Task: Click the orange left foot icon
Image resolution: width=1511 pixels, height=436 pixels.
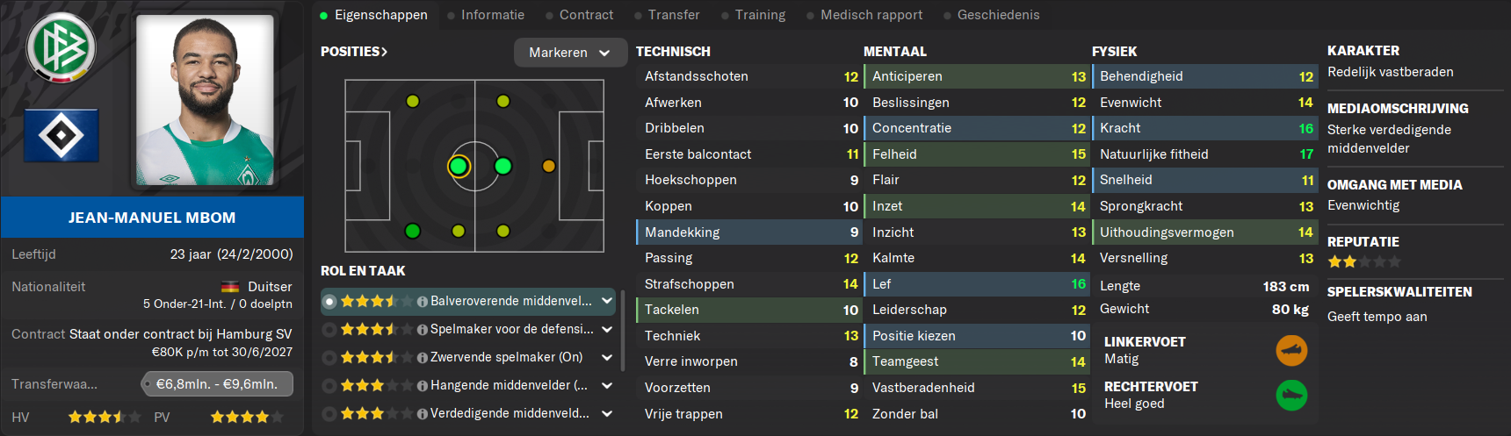Action: pos(1291,351)
